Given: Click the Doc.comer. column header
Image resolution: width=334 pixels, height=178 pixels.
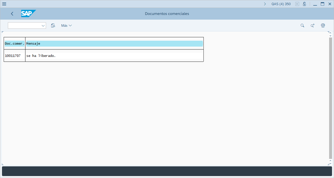Looking at the screenshot, I should pyautogui.click(x=15, y=44).
